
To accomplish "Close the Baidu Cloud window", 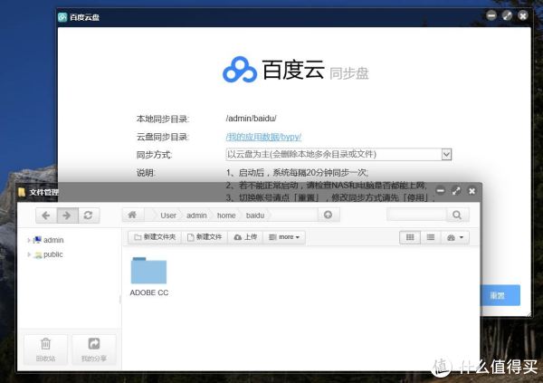I will point(523,15).
